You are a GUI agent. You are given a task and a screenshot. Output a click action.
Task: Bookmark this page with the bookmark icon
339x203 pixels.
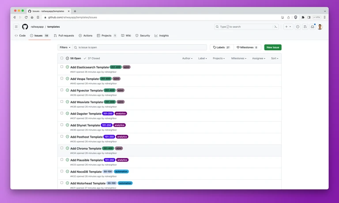38,17
